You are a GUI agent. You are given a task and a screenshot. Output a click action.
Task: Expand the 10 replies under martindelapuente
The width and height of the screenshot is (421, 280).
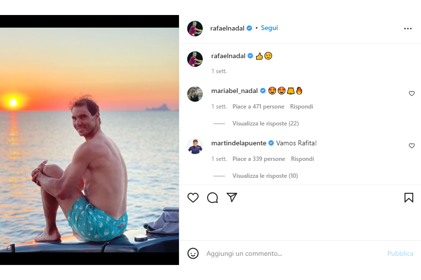265,176
